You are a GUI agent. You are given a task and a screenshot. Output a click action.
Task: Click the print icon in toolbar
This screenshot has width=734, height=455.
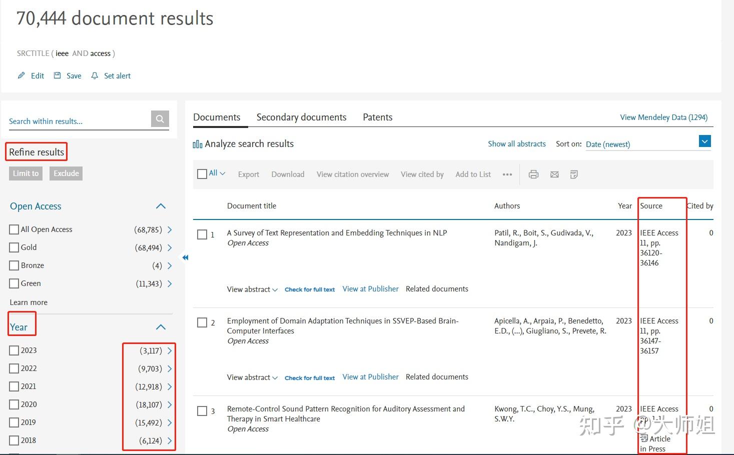pos(534,174)
